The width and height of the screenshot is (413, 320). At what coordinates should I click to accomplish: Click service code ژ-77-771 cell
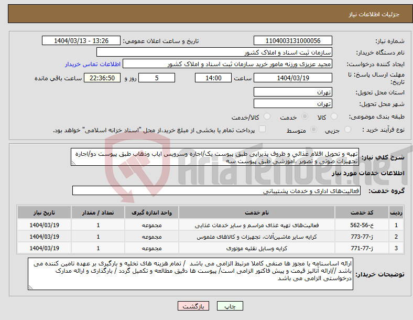[x=362, y=248]
